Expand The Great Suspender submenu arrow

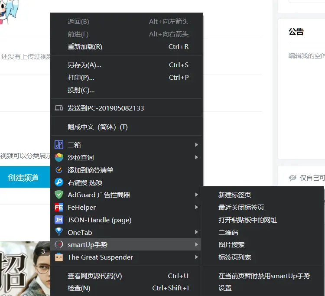point(196,257)
